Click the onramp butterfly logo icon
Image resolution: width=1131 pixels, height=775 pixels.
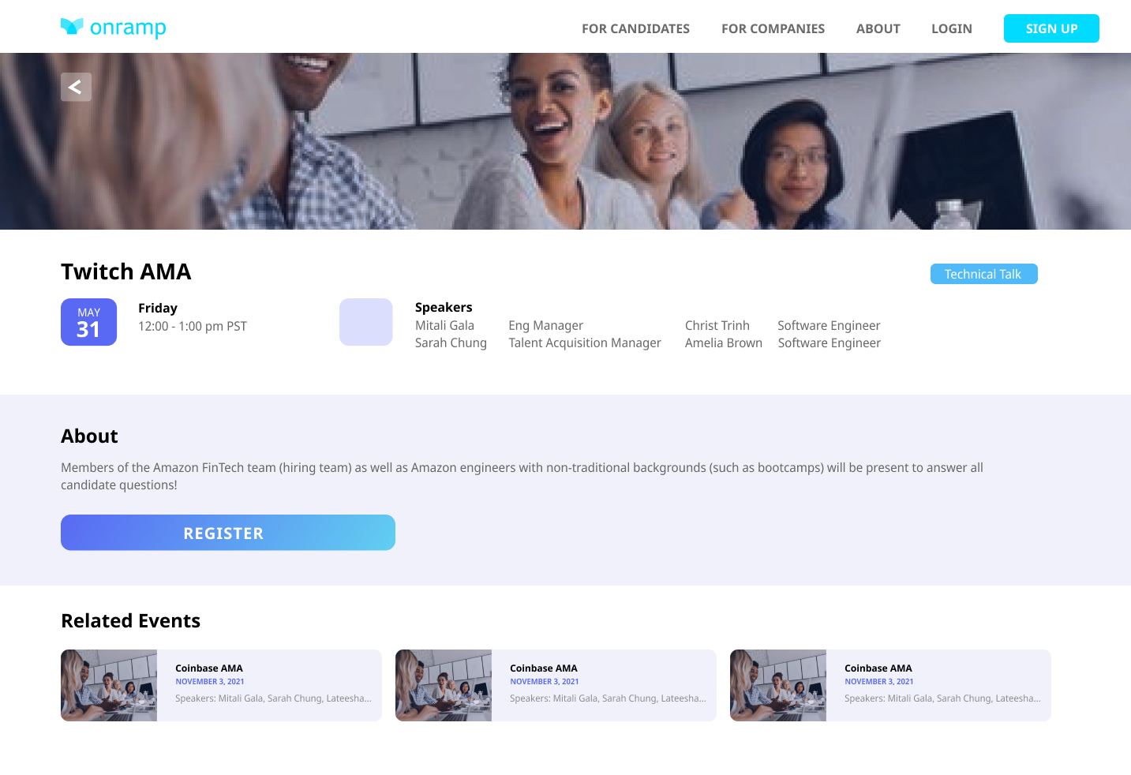(72, 27)
